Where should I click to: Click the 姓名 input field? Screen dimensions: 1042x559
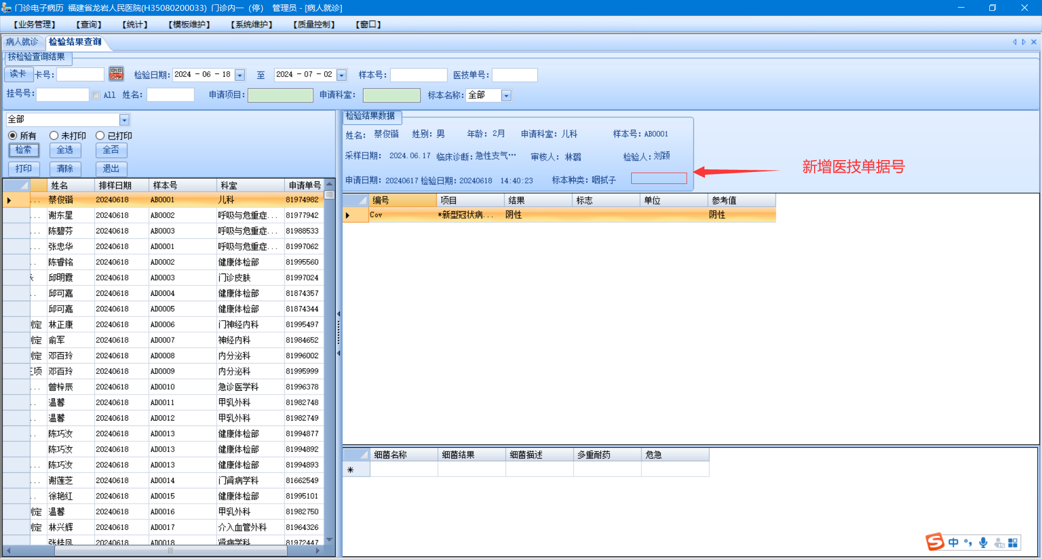tap(170, 95)
